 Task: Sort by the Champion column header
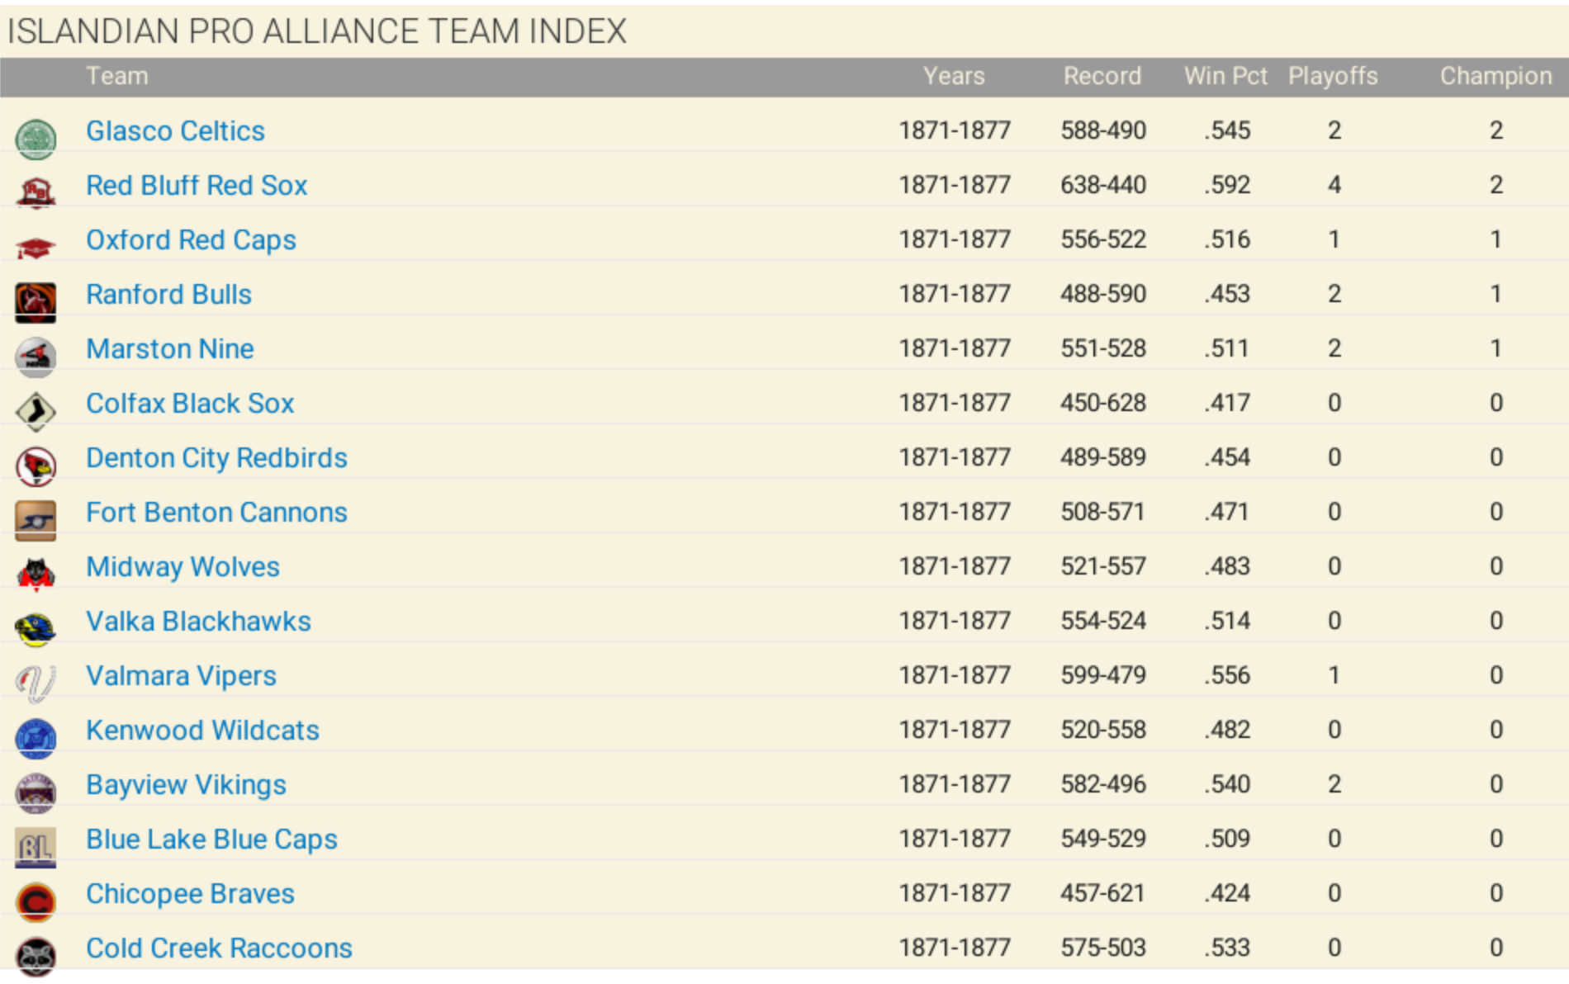click(1496, 76)
